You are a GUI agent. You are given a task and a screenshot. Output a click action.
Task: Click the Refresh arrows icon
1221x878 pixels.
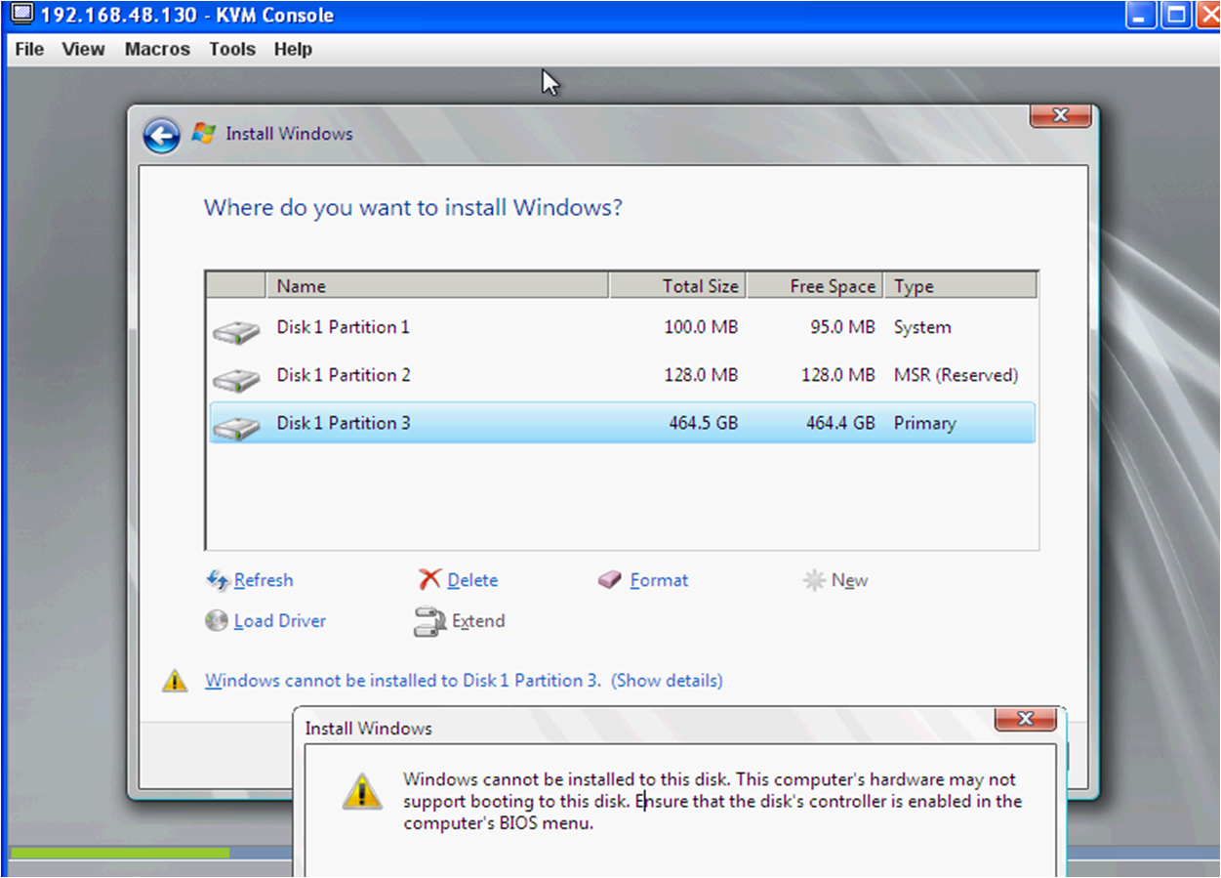pos(217,580)
